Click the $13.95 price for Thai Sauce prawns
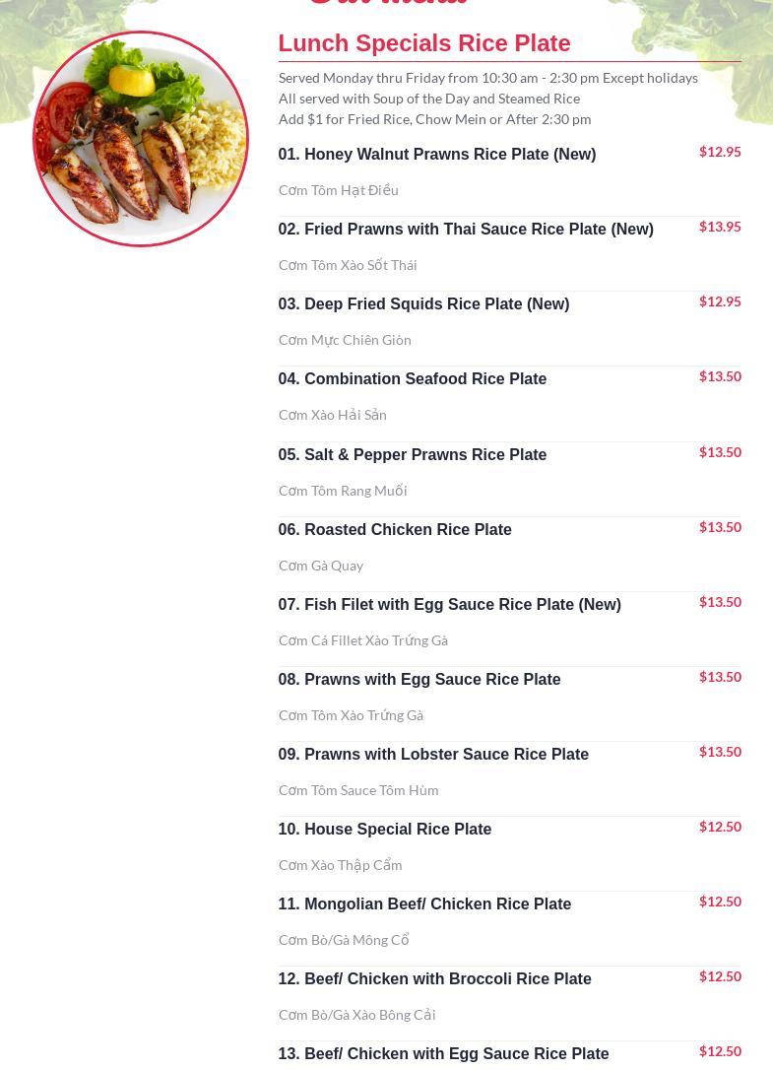The width and height of the screenshot is (773, 1070). (720, 227)
